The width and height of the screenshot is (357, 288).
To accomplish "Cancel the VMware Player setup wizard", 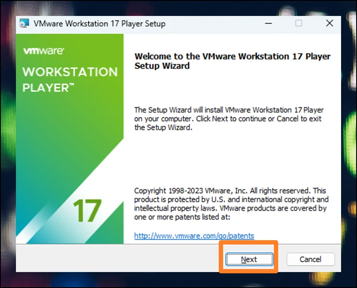I will tap(310, 259).
